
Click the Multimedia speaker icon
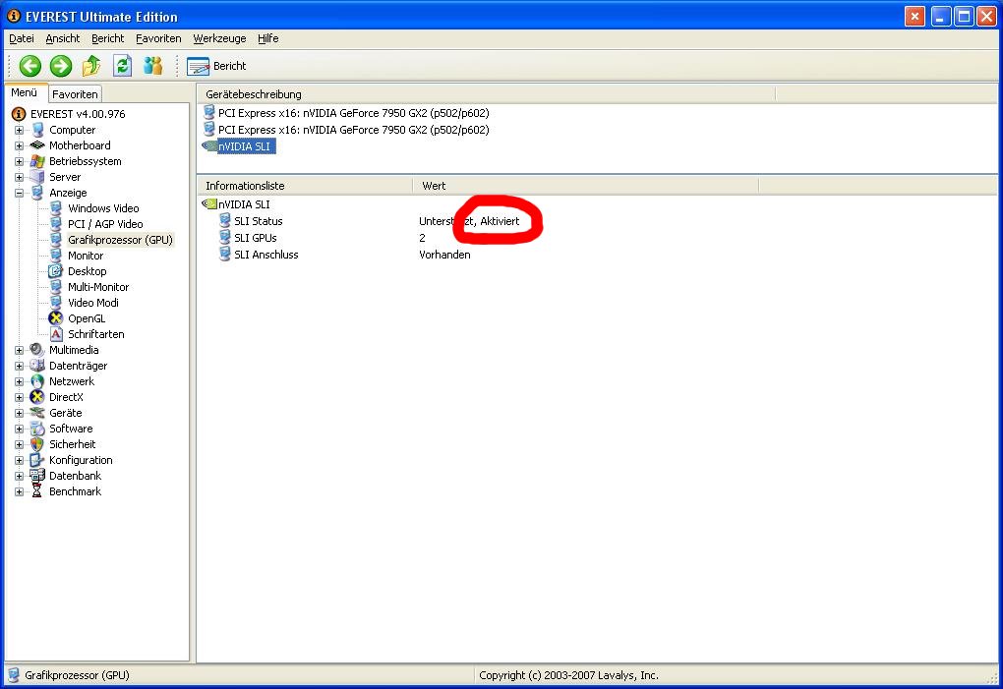[37, 350]
